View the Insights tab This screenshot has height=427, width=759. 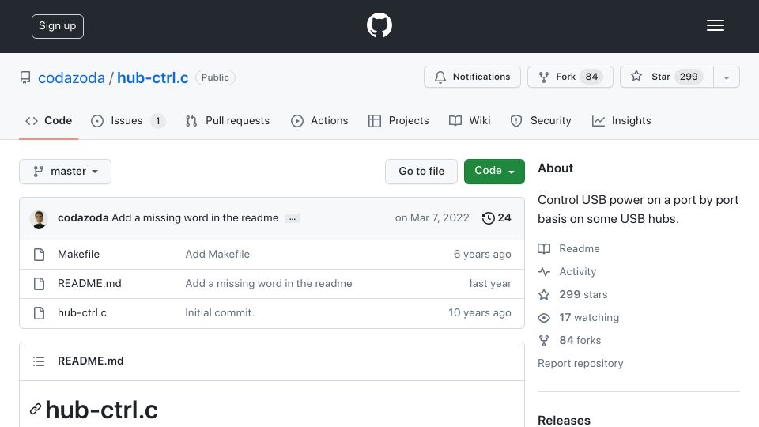point(621,120)
